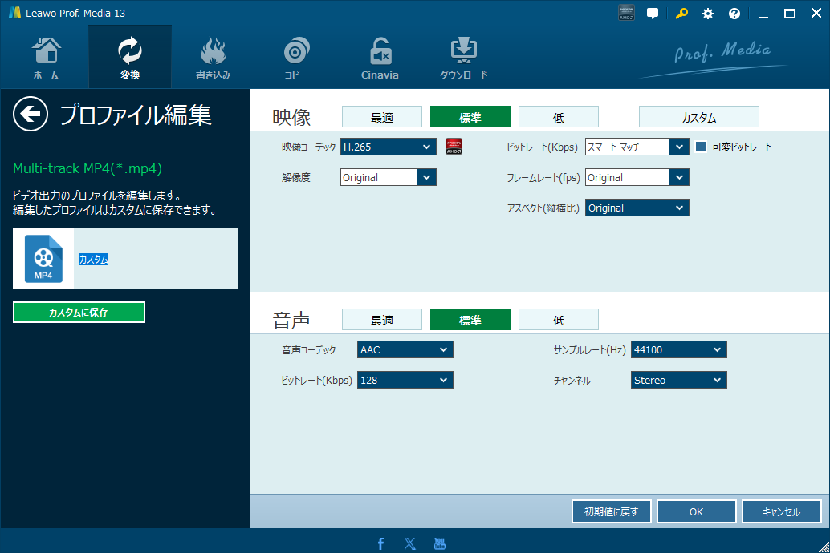Open the feedback speech bubble icon
The height and width of the screenshot is (553, 830).
653,14
